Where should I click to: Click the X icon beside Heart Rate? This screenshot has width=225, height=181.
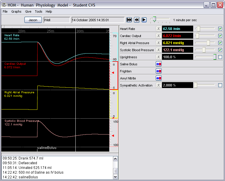tap(159, 29)
